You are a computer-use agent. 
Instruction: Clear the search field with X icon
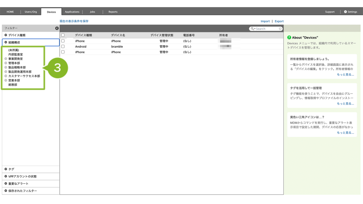(x=280, y=29)
